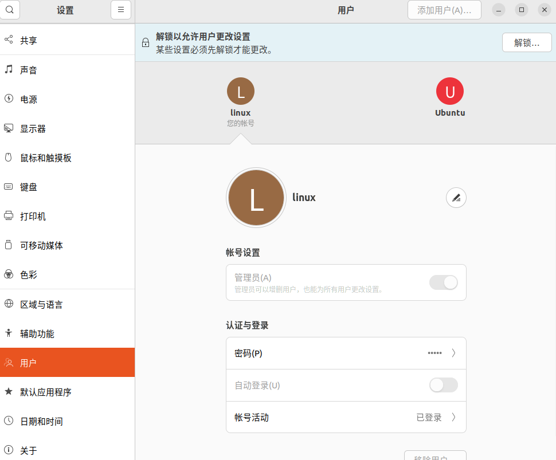Open 可移动媒体 settings
This screenshot has height=460, width=556.
(x=68, y=245)
